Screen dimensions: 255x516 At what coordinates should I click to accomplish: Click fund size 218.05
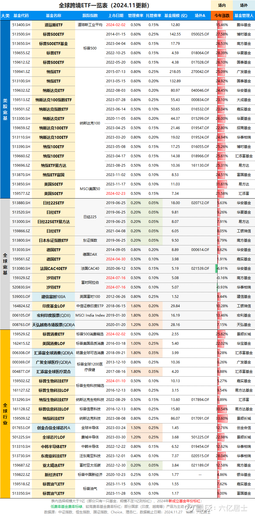point(175,72)
